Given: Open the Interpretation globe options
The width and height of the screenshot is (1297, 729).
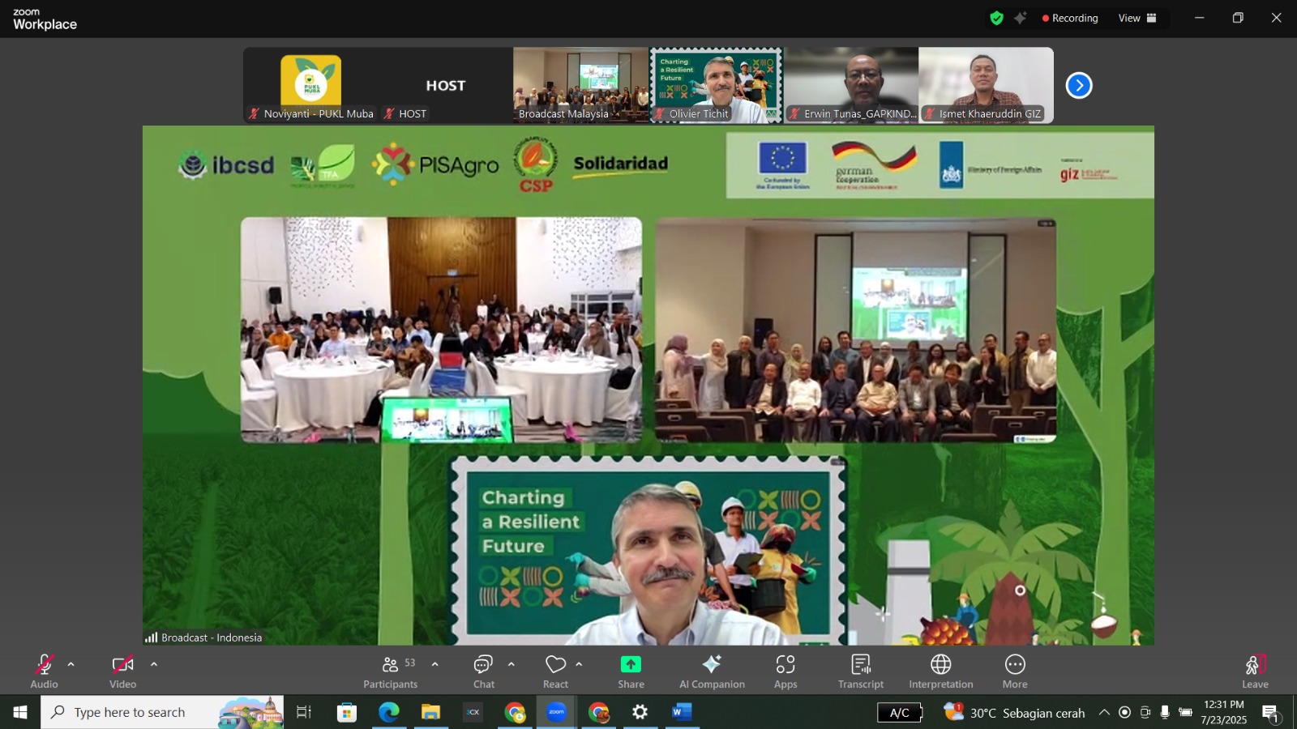Looking at the screenshot, I should [940, 671].
